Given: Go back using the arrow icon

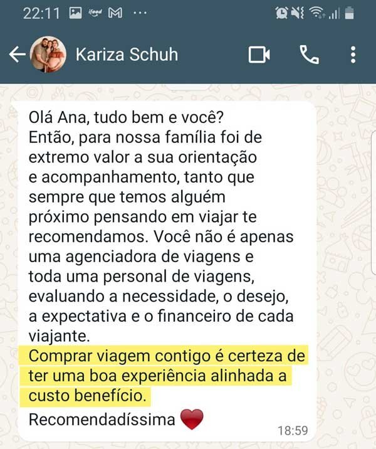Looking at the screenshot, I should (17, 55).
